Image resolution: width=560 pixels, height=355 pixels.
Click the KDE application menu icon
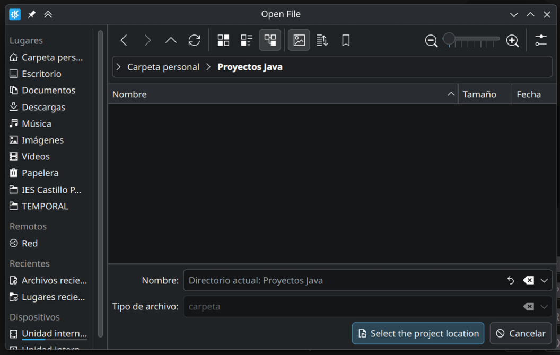[15, 14]
